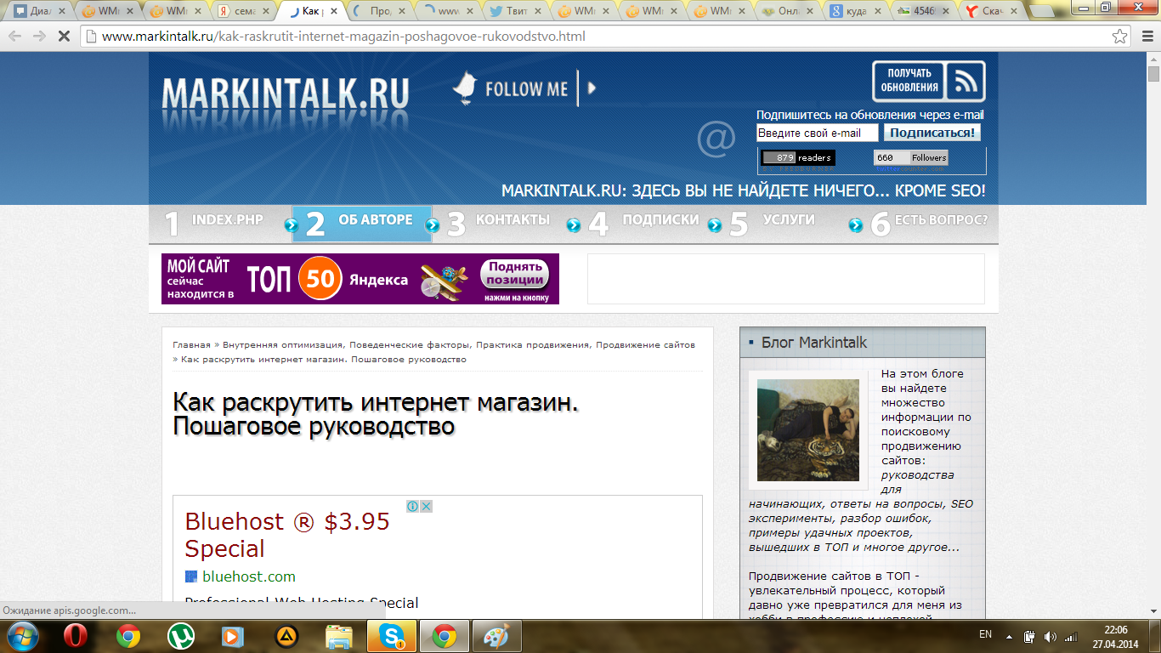Open Практика продвижения breadcrumb link
The image size is (1161, 653).
tap(533, 344)
